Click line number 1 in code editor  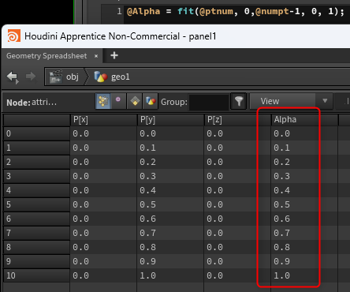pyautogui.click(x=119, y=11)
